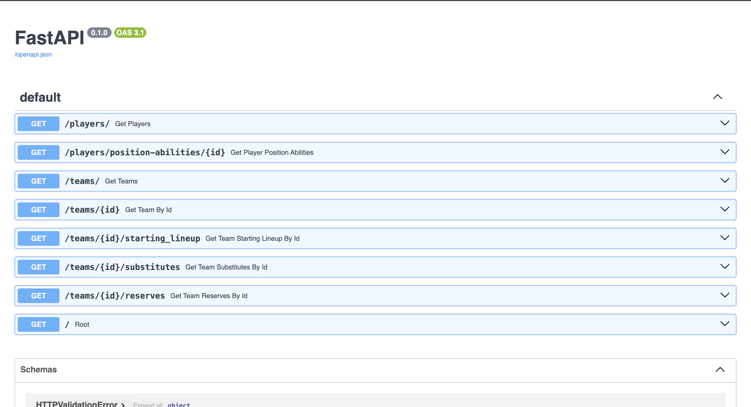751x407 pixels.
Task: Click GET badge for /players/
Action: 39,124
